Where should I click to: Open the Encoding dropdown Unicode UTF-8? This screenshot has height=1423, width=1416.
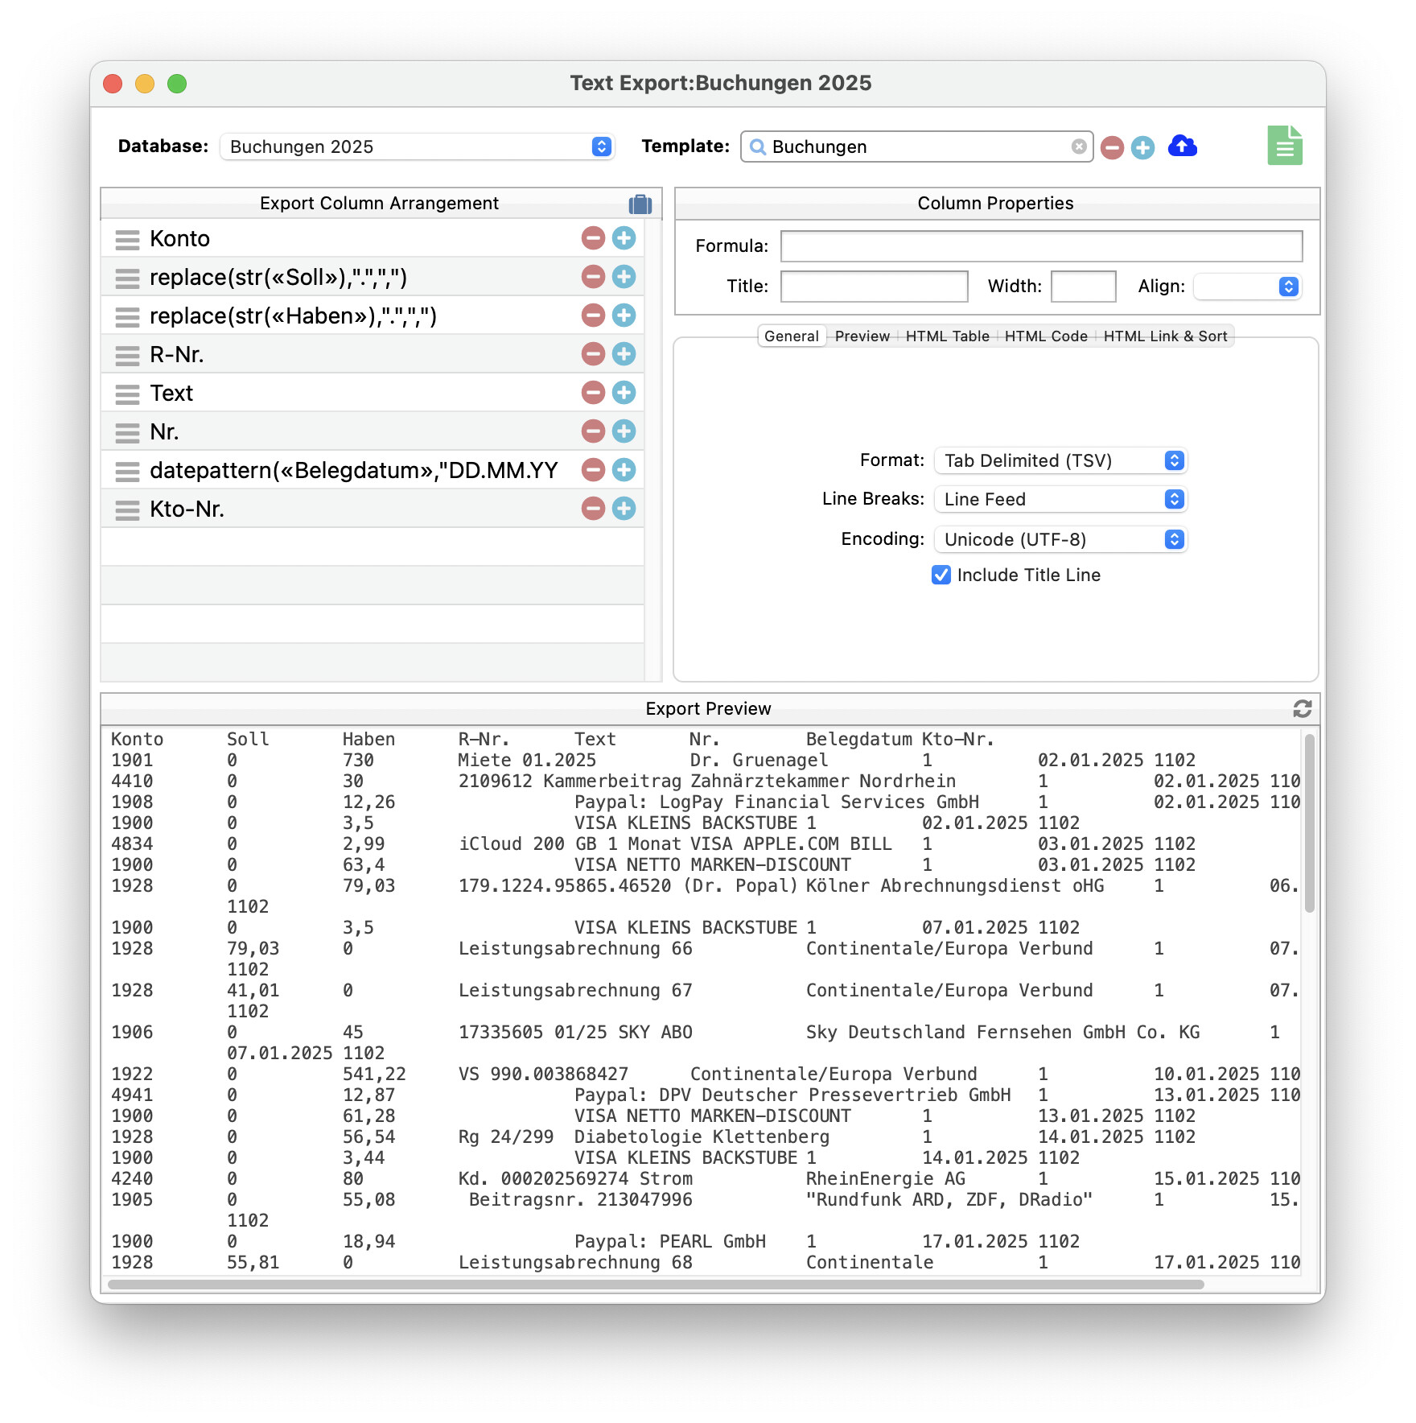pos(1060,539)
